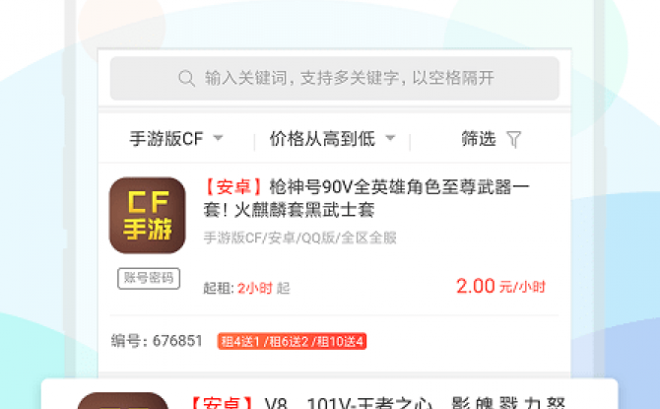Open the 枪神号90V listing title
The width and height of the screenshot is (660, 409).
tap(366, 198)
